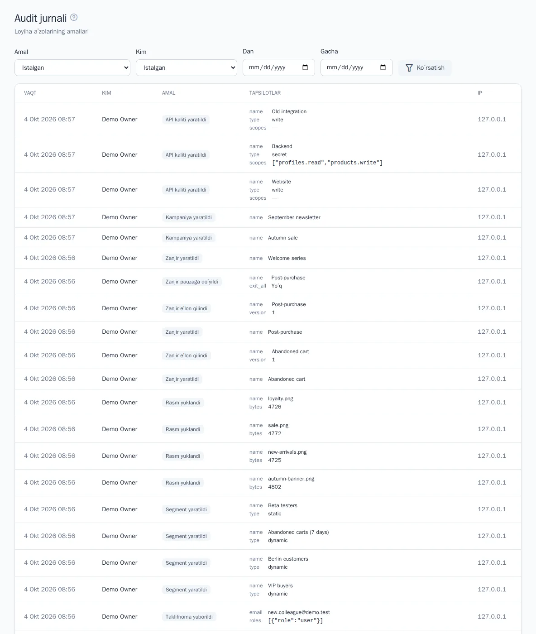Click the Berlin customers segment name
The image size is (536, 634).
coord(288,559)
